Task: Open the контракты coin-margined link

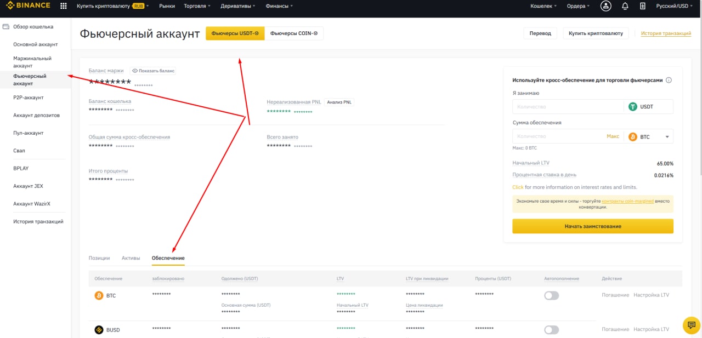Action: tap(627, 201)
